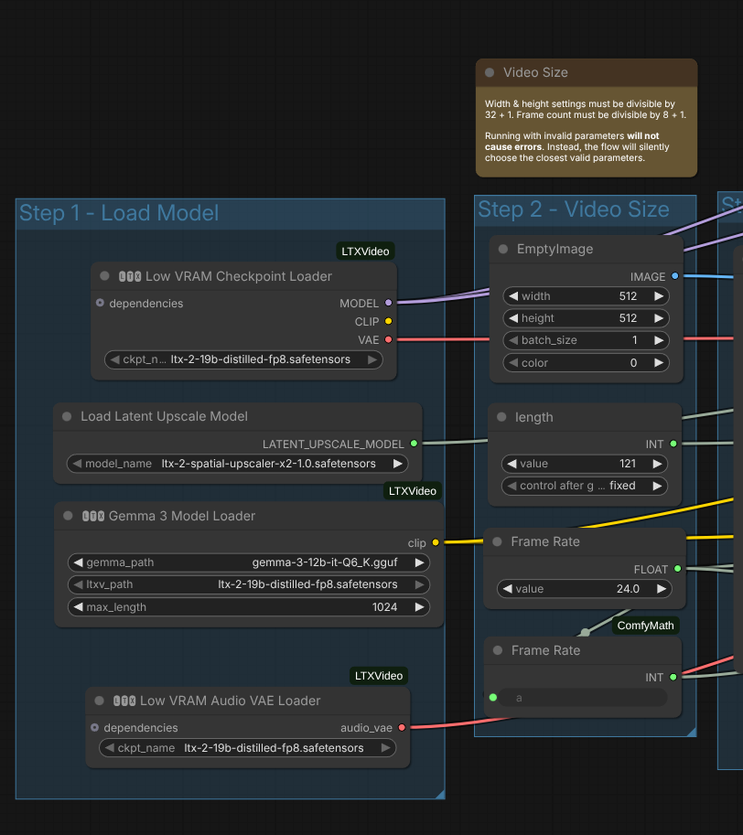Image resolution: width=743 pixels, height=835 pixels.
Task: Increase width value with right arrow
Action: [x=659, y=296]
